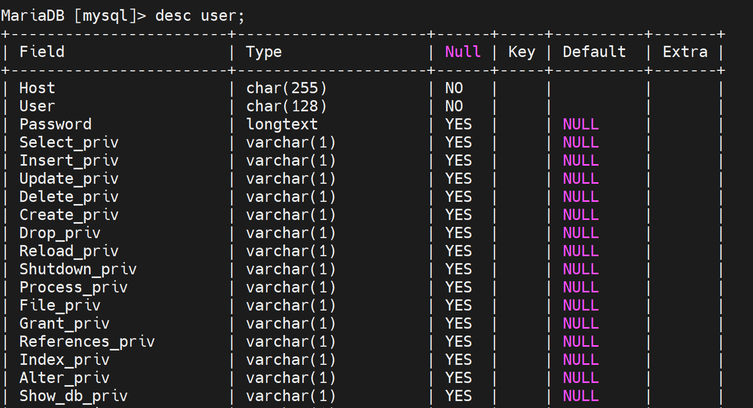Select the 'File_priv' field name
Viewport: 753px width, 408px height.
point(60,305)
